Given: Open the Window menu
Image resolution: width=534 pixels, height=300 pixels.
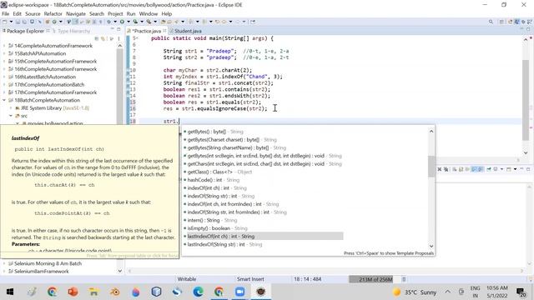Looking at the screenshot, I should point(149,13).
